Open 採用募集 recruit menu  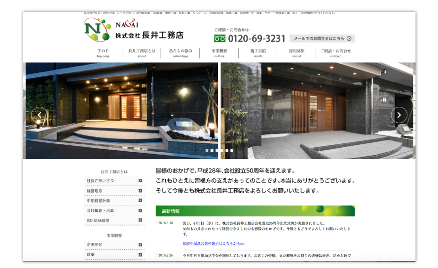(x=296, y=53)
